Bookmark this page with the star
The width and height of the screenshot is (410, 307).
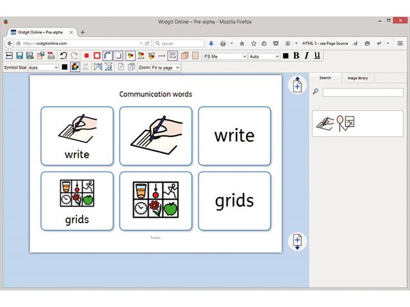pyautogui.click(x=254, y=43)
